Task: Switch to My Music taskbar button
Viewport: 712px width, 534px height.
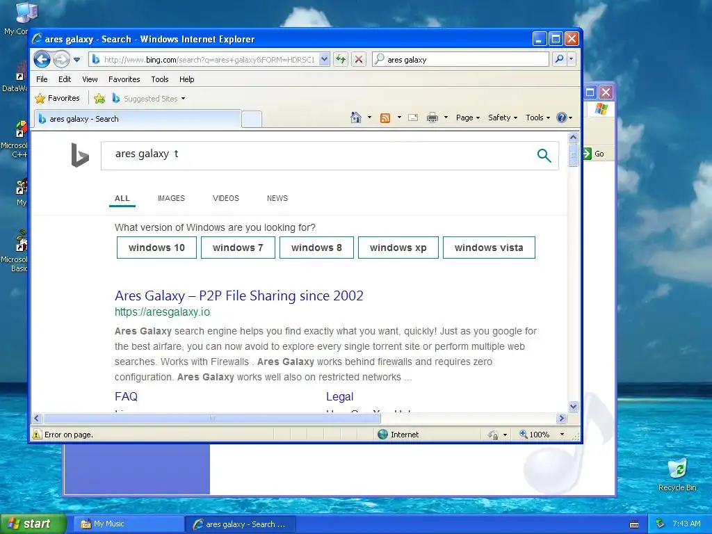Action: tap(129, 524)
